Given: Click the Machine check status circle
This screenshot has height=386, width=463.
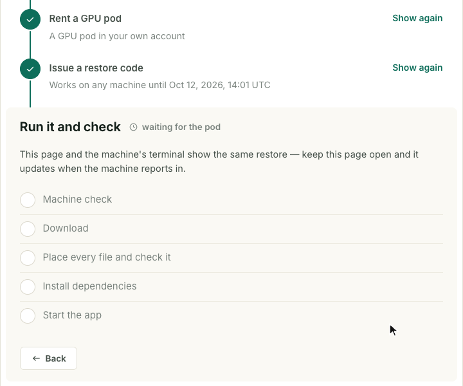Looking at the screenshot, I should pos(28,200).
